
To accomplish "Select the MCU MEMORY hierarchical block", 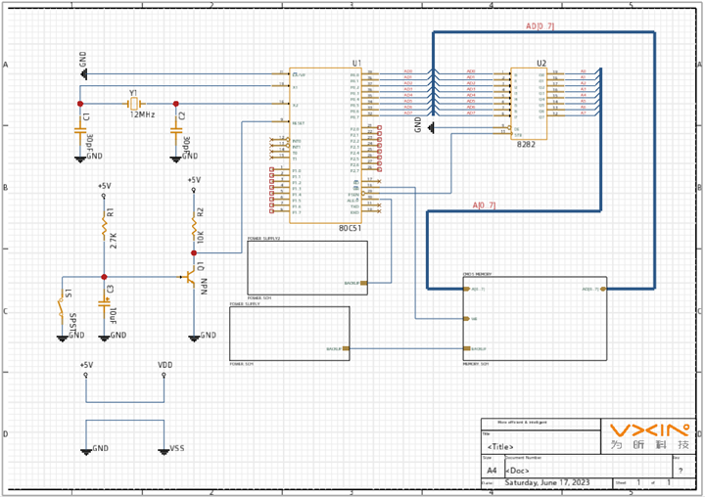I will point(534,318).
